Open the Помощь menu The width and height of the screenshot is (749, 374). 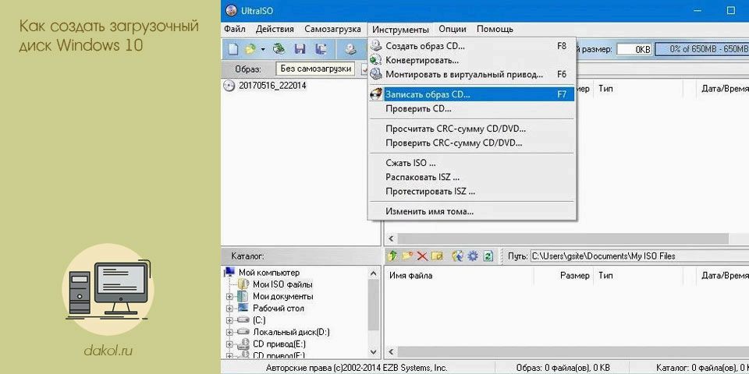pos(495,29)
